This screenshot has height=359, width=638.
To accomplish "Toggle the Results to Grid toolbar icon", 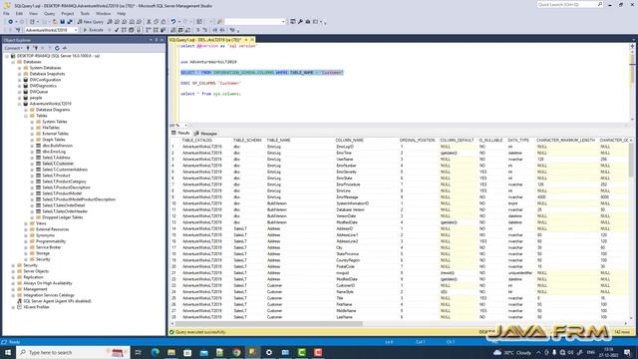I will coord(180,30).
